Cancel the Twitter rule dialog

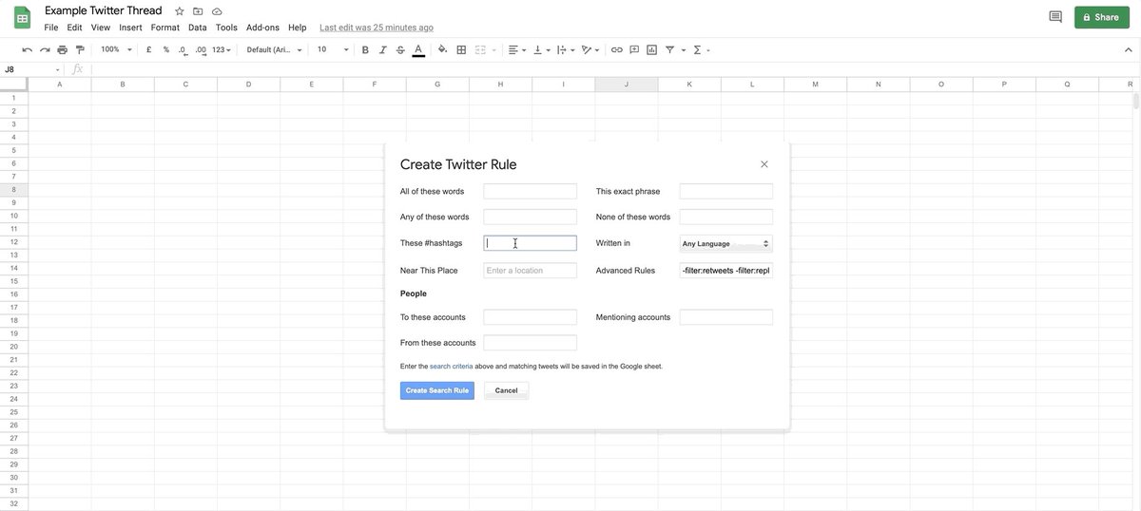point(506,390)
